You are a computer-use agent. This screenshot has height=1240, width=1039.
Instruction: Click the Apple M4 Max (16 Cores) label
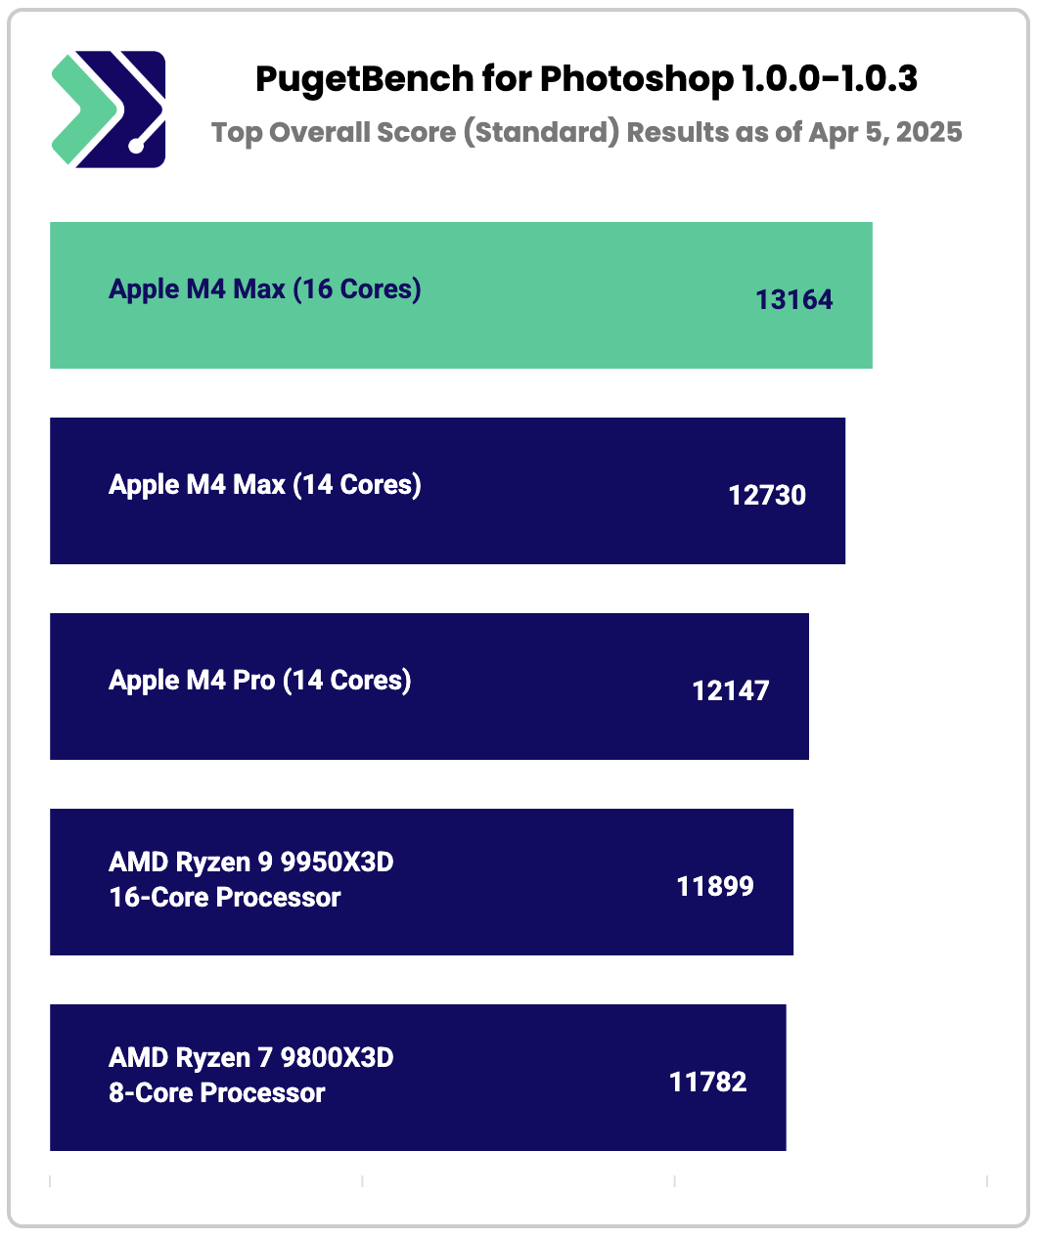click(265, 289)
